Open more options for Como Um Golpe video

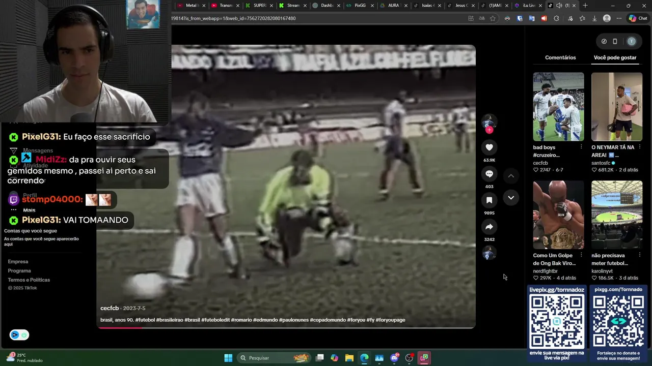[x=581, y=255]
